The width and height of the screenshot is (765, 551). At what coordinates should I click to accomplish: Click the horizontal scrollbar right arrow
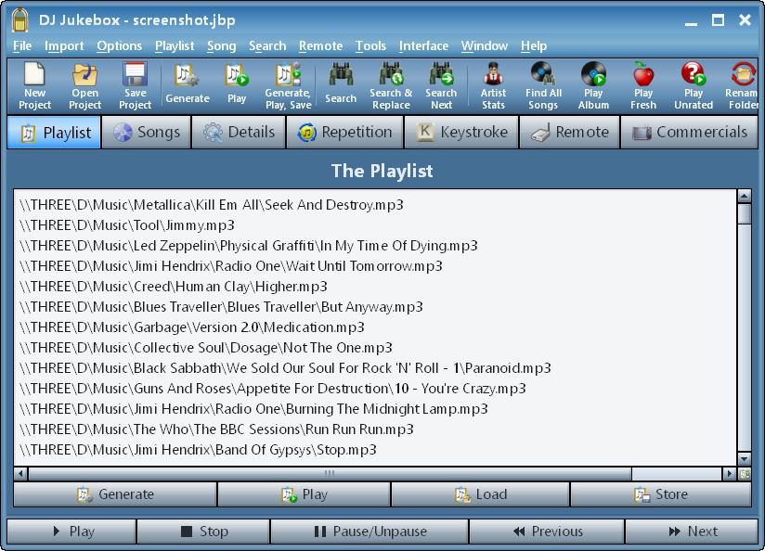click(x=730, y=473)
